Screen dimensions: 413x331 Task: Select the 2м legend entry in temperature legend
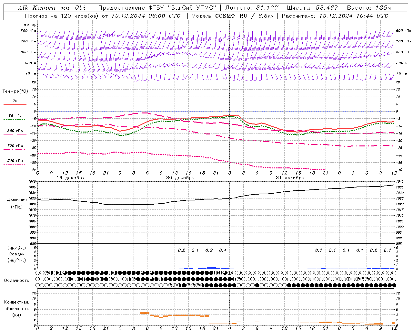coord(15,101)
